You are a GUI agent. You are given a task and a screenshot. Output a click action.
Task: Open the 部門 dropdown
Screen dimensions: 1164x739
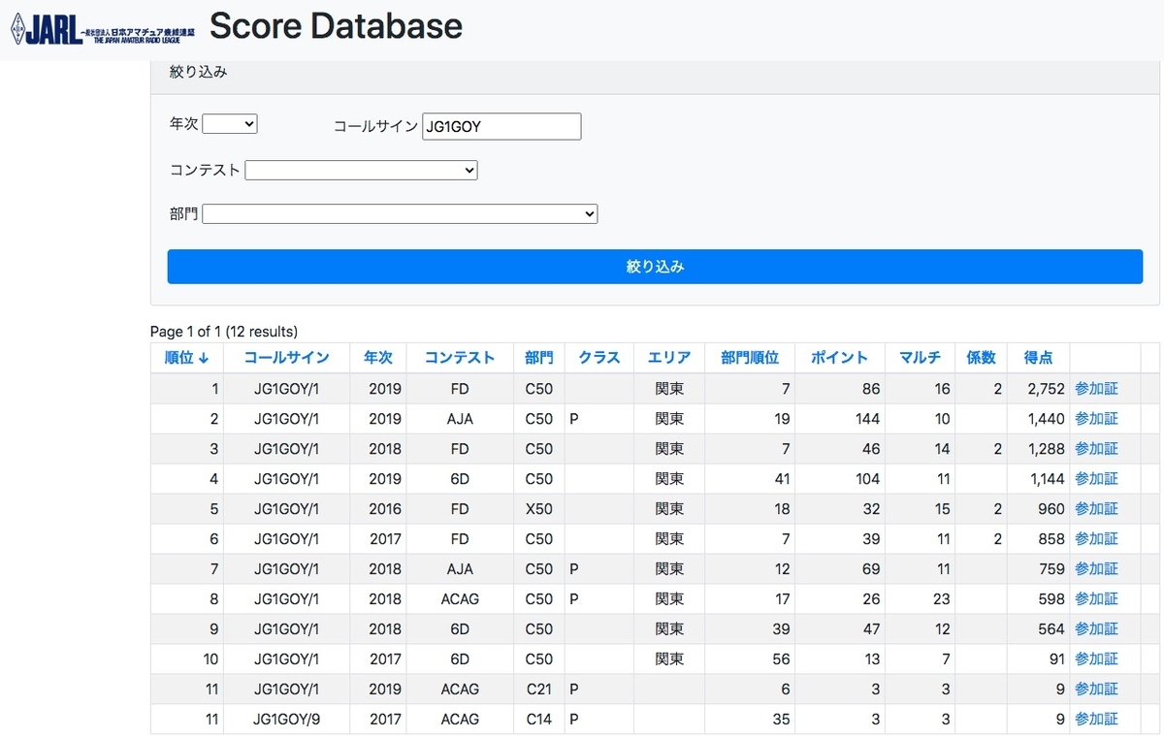pyautogui.click(x=400, y=213)
